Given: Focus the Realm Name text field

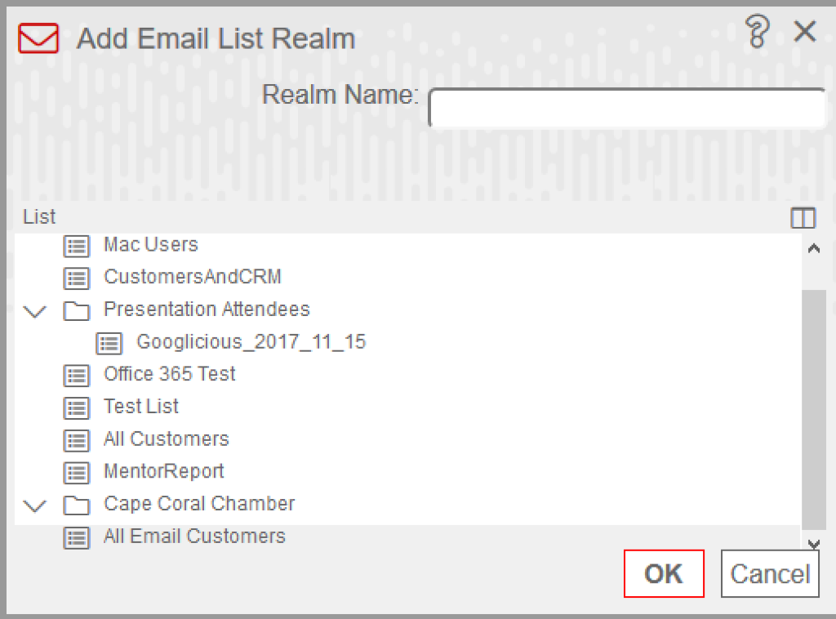Looking at the screenshot, I should [x=627, y=109].
